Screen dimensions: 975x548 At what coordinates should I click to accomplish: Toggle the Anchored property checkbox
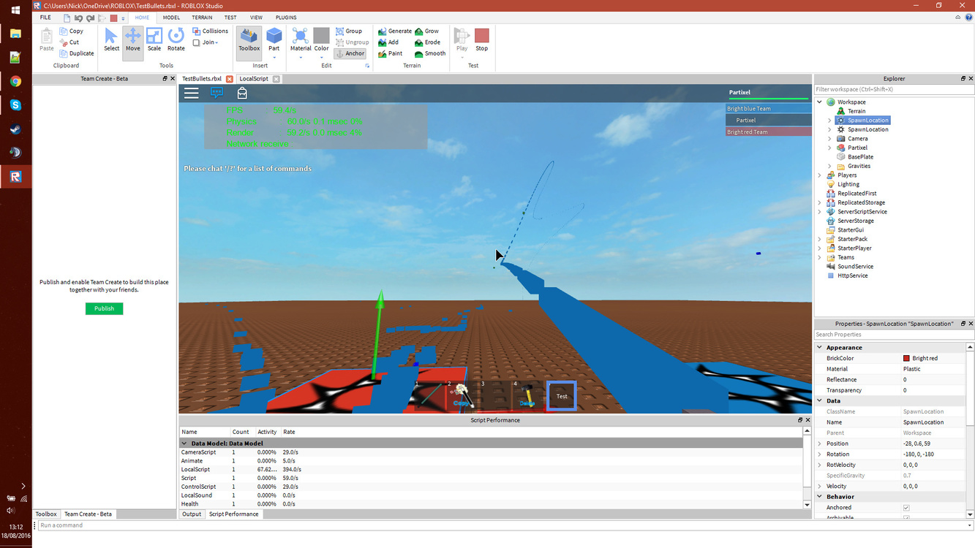pyautogui.click(x=906, y=508)
